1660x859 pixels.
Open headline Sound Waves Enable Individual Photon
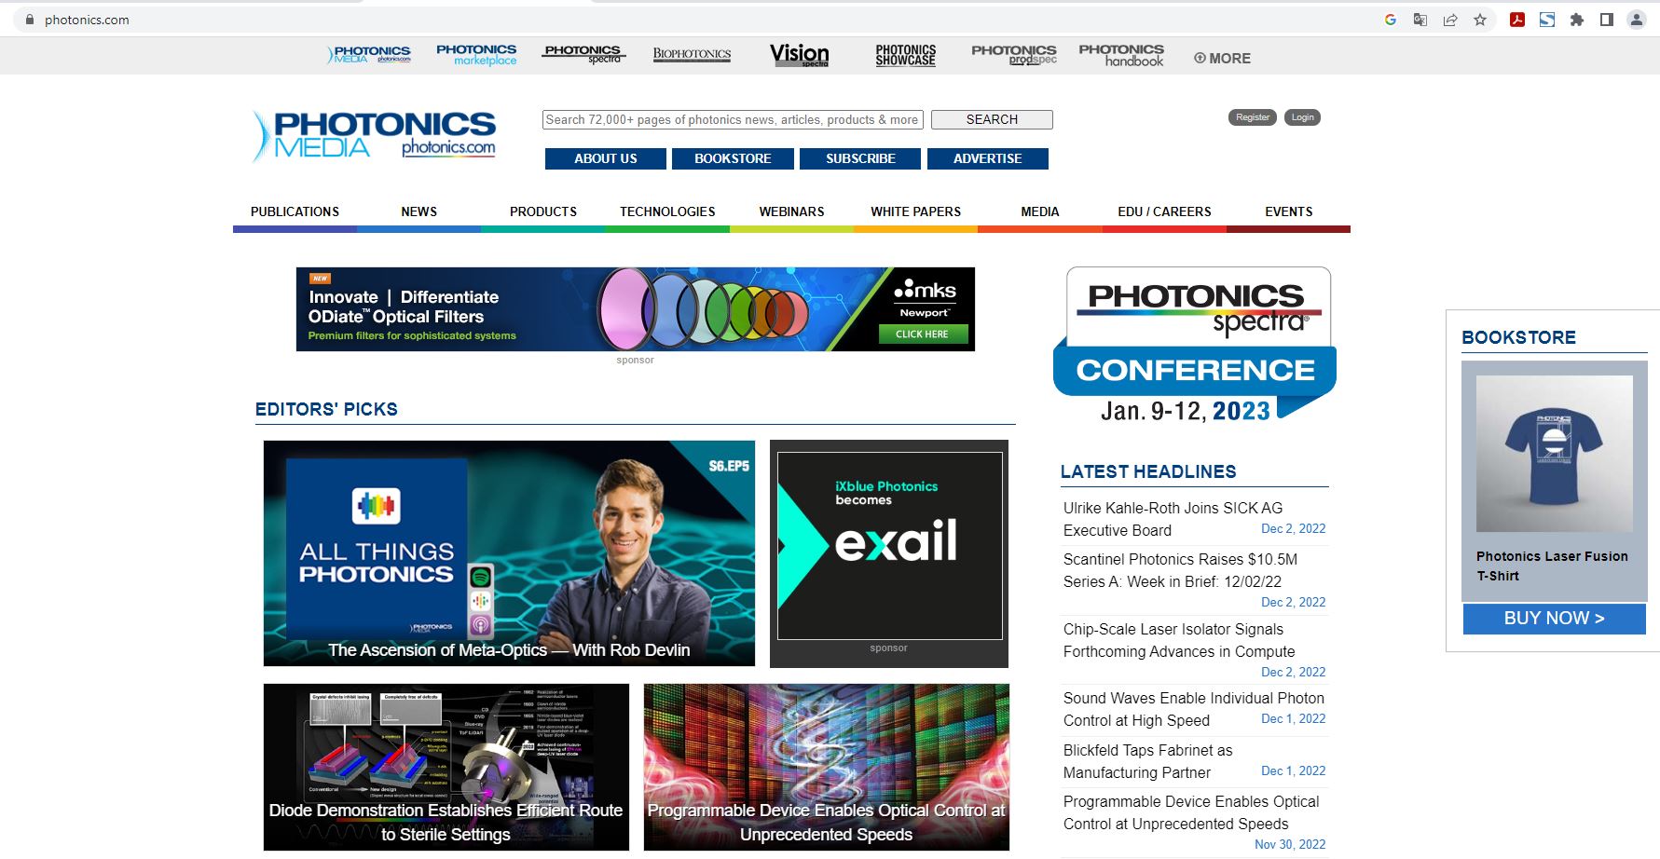point(1194,709)
